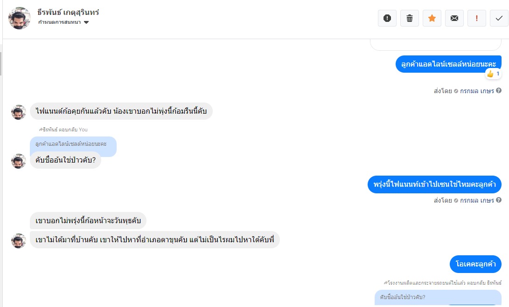This screenshot has height=307, width=509.
Task: Toggle the red exclamation priority flag
Action: [476, 18]
